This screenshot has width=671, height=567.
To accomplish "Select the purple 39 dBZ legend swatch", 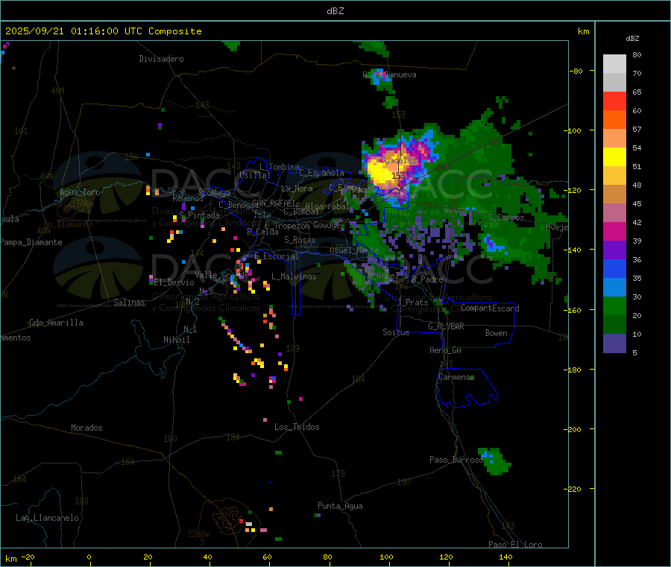I will 614,250.
